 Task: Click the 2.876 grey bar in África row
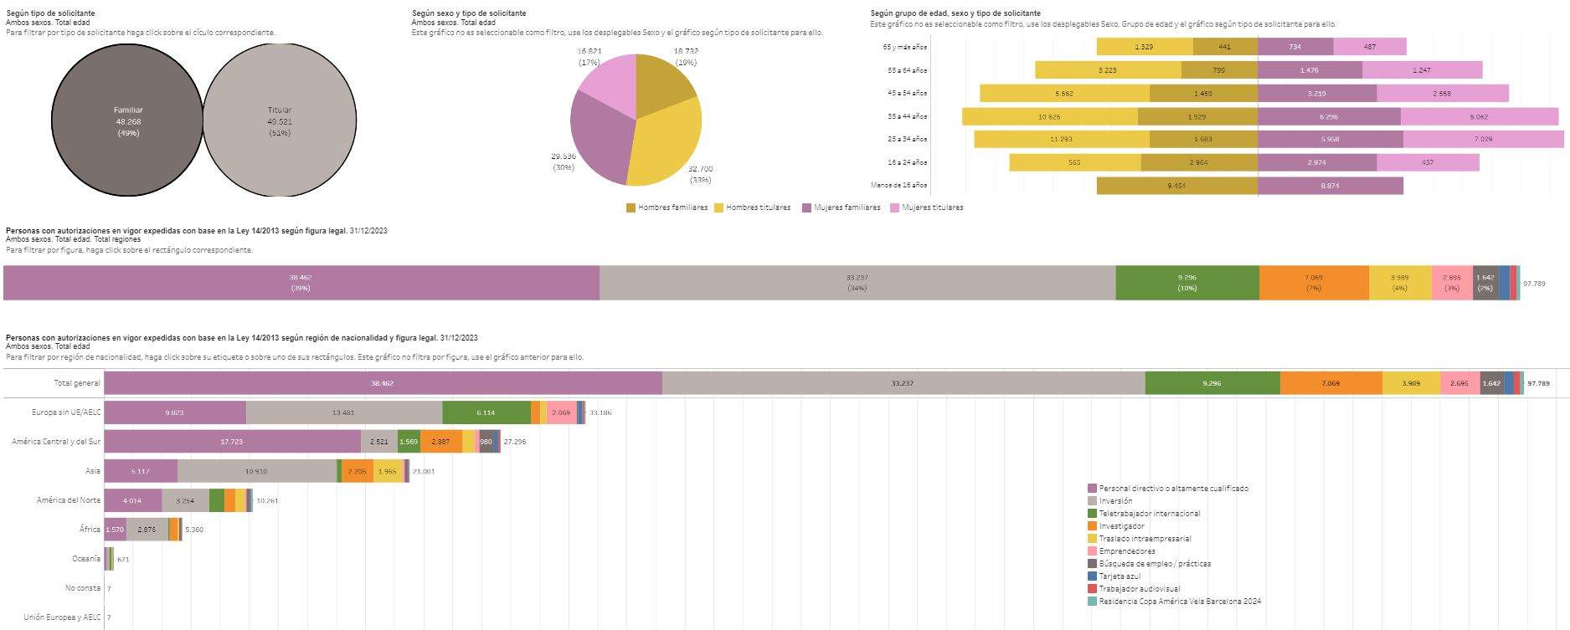coord(147,530)
